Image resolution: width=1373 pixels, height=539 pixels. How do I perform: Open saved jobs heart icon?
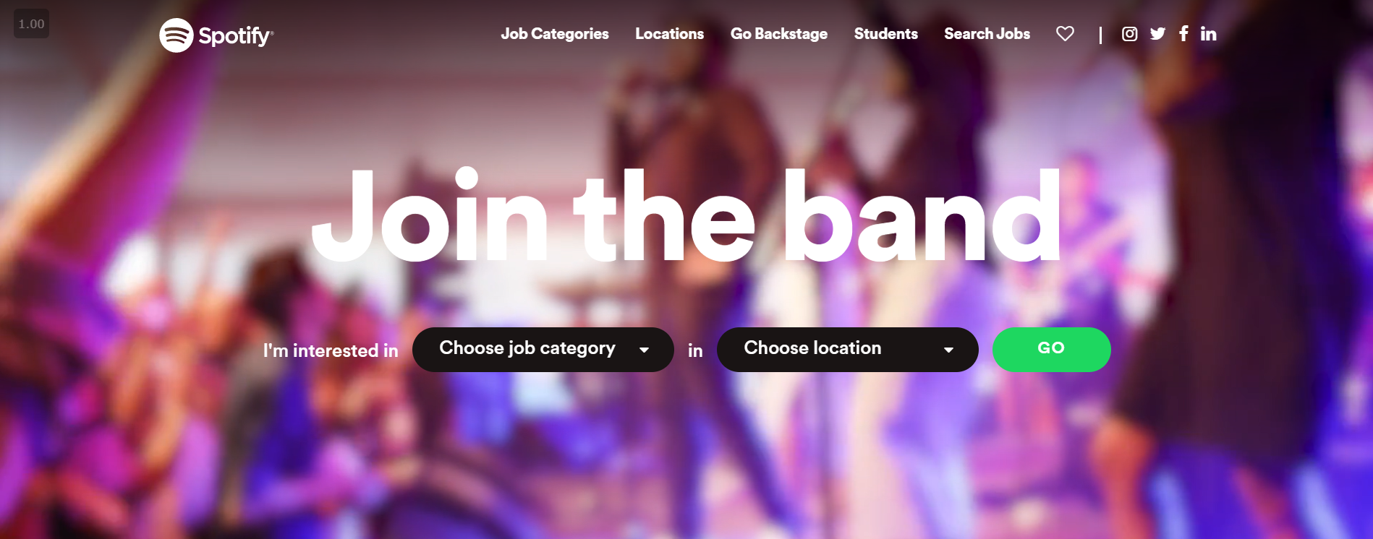coord(1065,33)
